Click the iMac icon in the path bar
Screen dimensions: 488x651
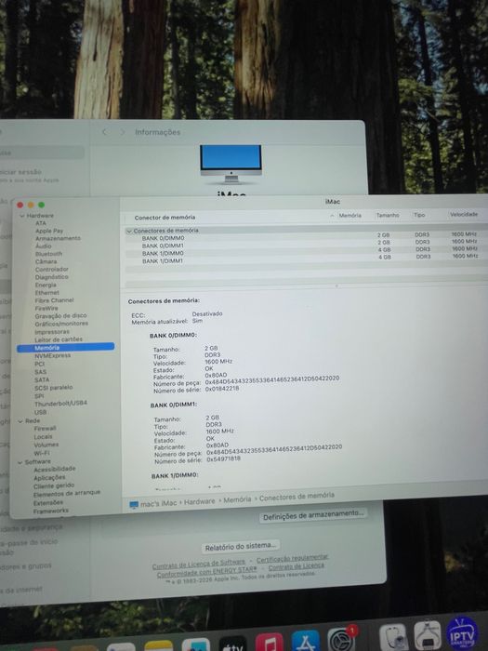click(134, 505)
